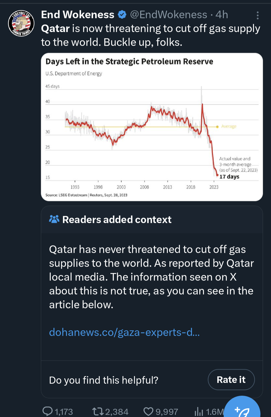271x417 pixels.
Task: Tap the 9,997 likes count
Action: (167, 412)
